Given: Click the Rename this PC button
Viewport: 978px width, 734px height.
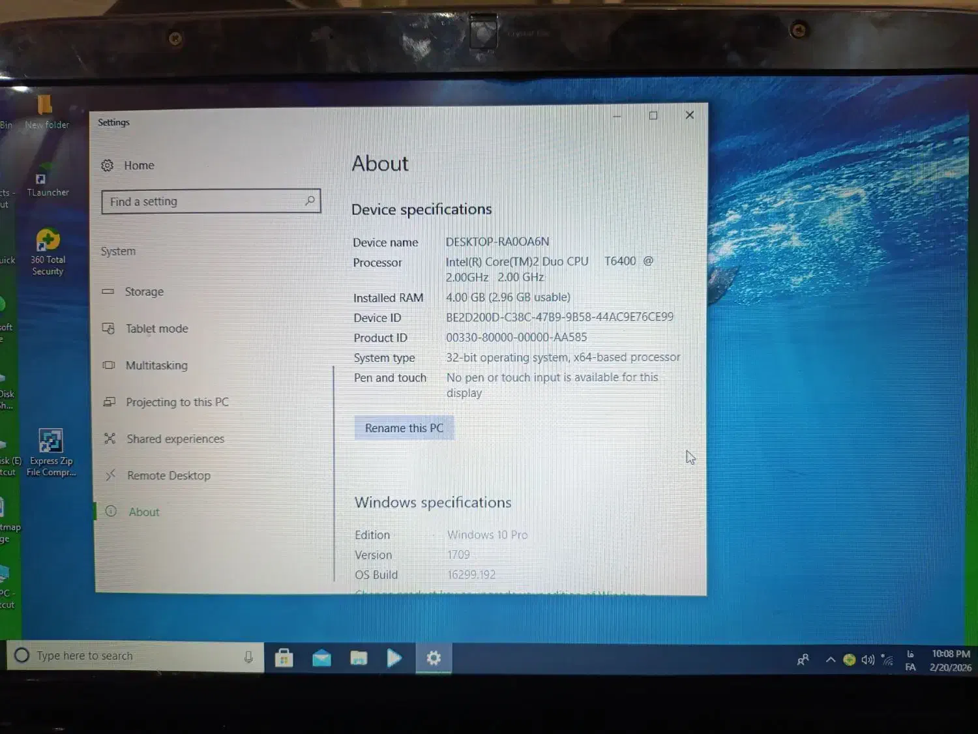Looking at the screenshot, I should (404, 428).
